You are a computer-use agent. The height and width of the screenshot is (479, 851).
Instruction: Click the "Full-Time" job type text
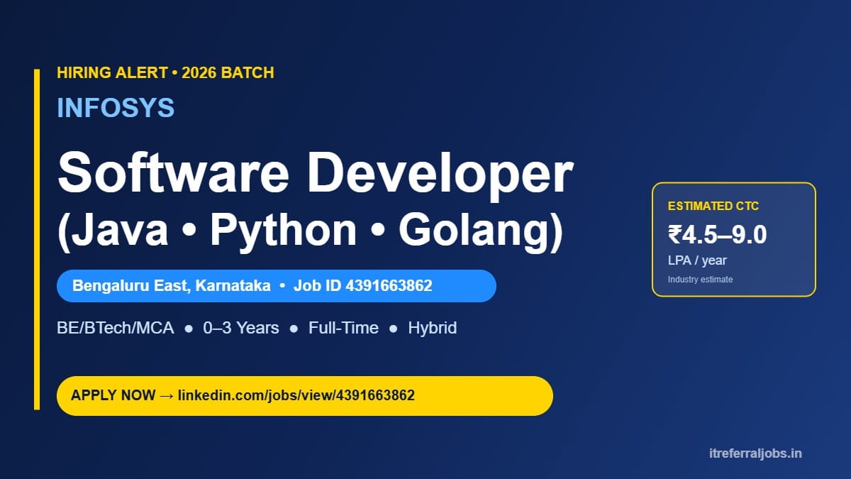click(343, 328)
